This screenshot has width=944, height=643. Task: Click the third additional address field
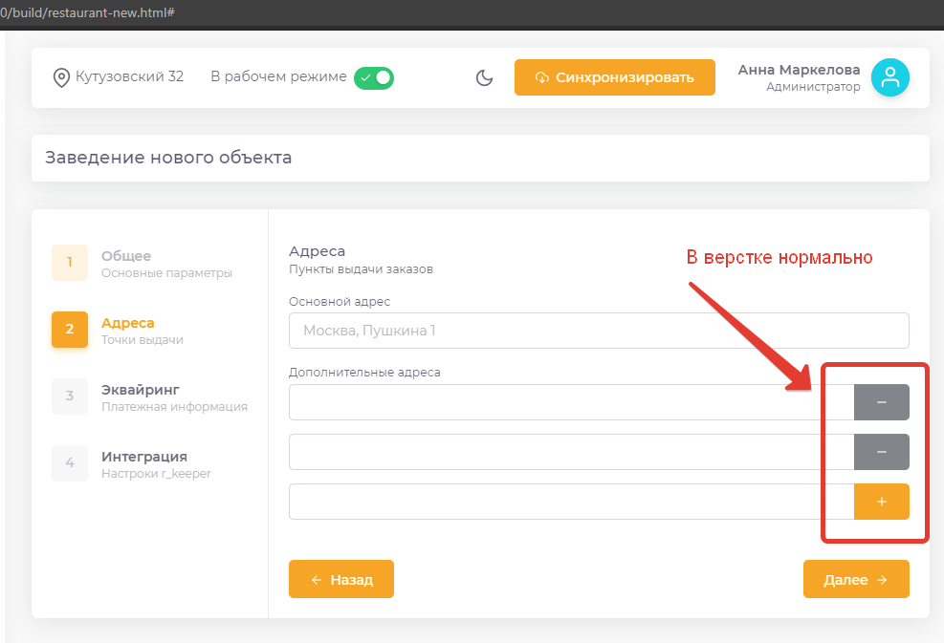coord(570,502)
